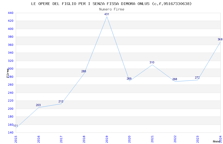The height and width of the screenshot is (144, 223).
Task: Click the 2022 x-axis year label
Action: pyautogui.click(x=175, y=139)
